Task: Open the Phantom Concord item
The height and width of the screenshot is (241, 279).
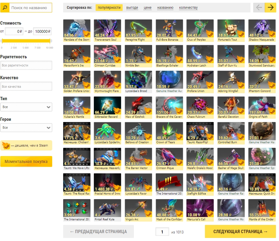Action: tap(262, 82)
